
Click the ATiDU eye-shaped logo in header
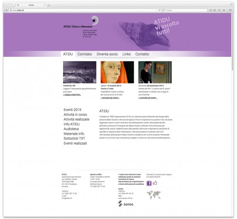pos(95,20)
